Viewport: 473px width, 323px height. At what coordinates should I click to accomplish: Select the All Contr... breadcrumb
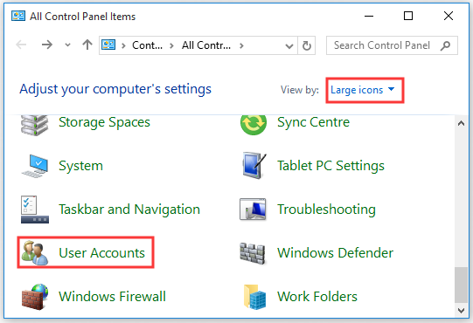tap(206, 45)
